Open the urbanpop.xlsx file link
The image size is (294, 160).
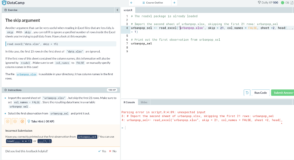pyautogui.click(x=27, y=74)
